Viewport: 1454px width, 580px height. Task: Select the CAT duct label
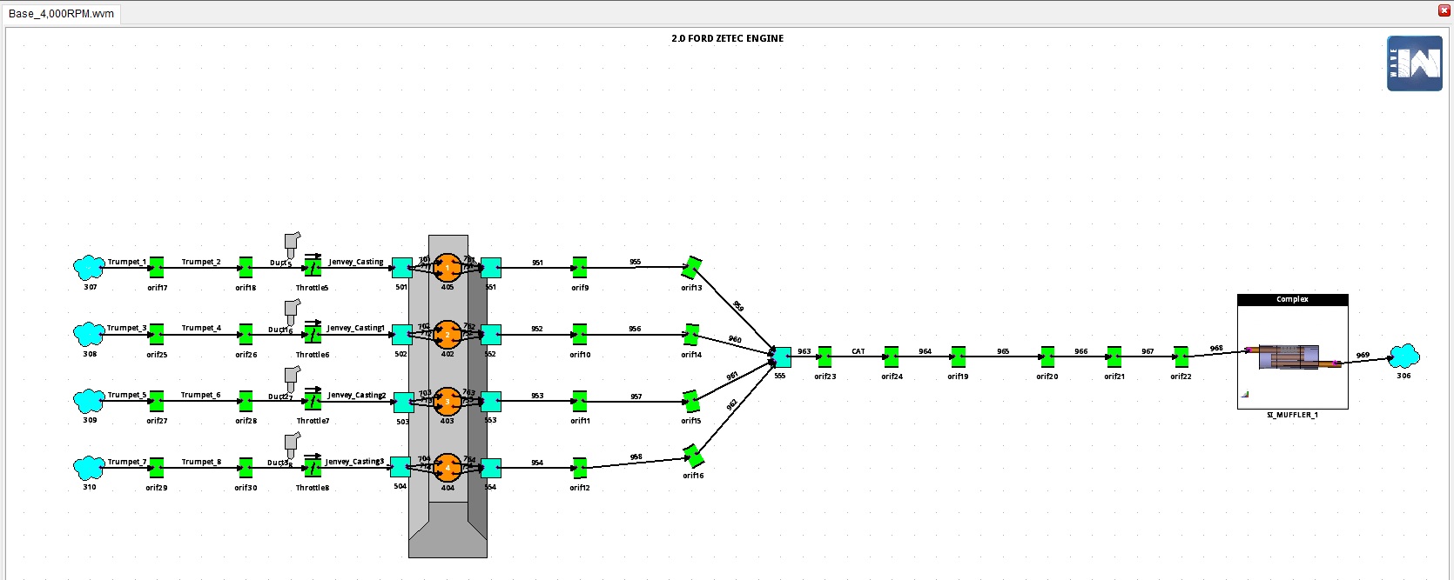858,351
